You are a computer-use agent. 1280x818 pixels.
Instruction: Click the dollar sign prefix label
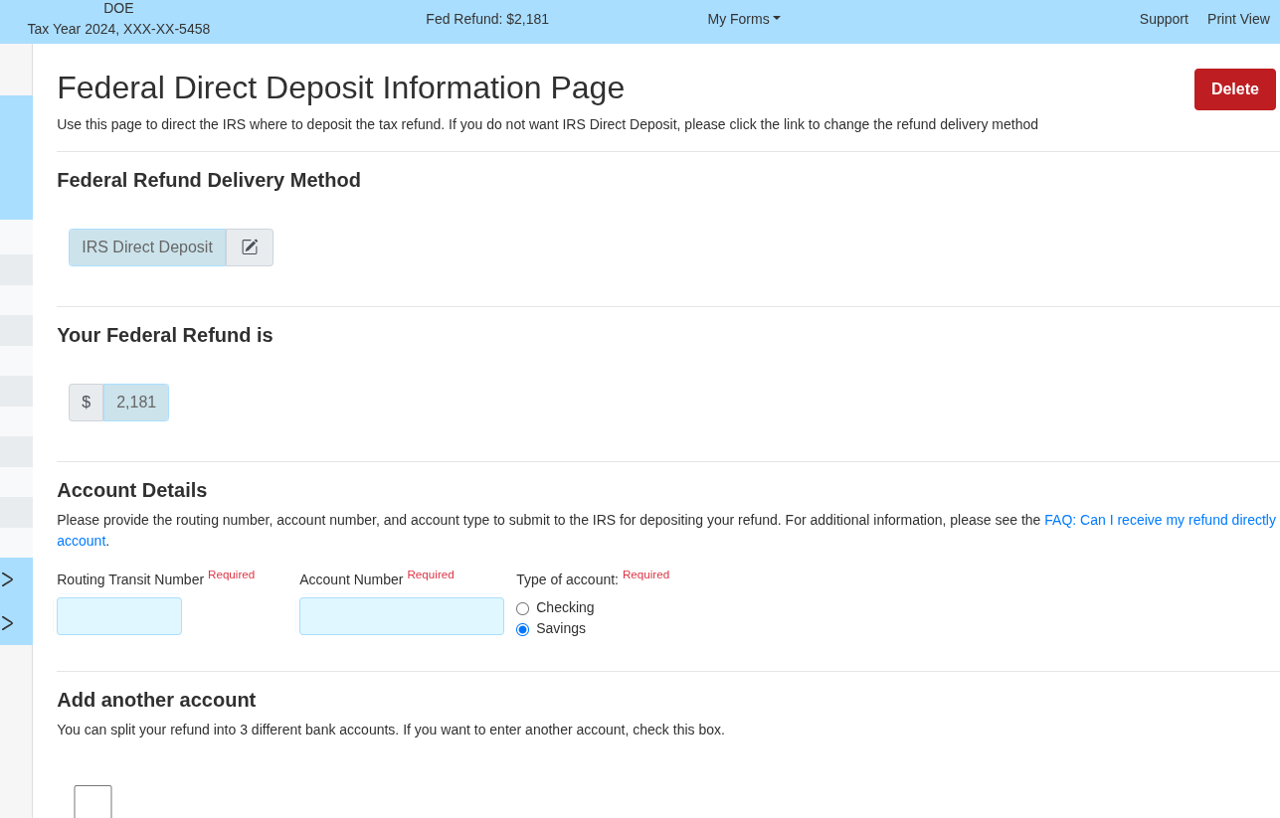click(87, 403)
